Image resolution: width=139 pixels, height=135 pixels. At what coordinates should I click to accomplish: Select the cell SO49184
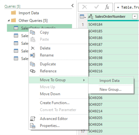click(x=113, y=24)
